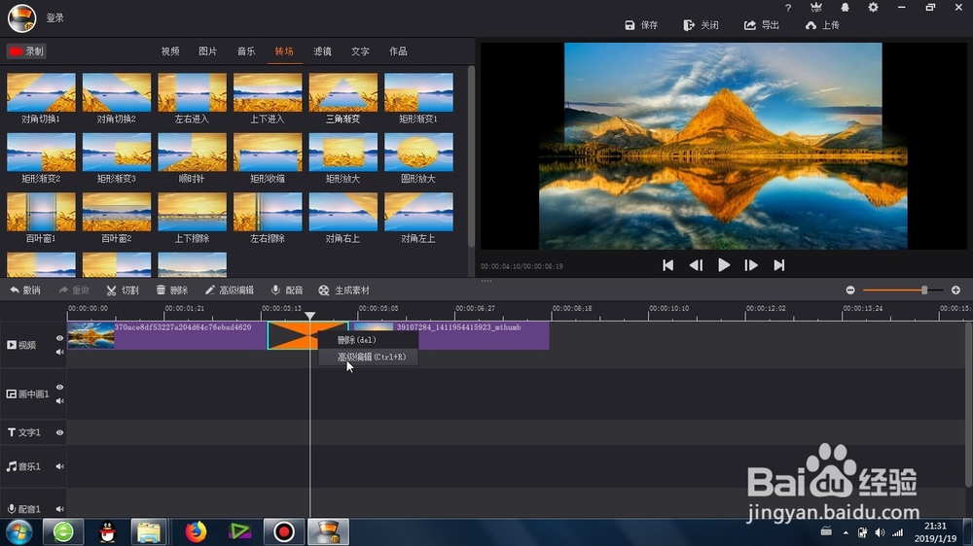Select the 对角切换1 transition thumbnail
The height and width of the screenshot is (546, 973).
(x=41, y=92)
